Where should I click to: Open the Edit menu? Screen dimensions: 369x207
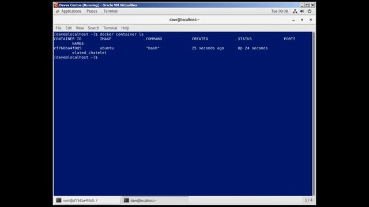click(69, 28)
